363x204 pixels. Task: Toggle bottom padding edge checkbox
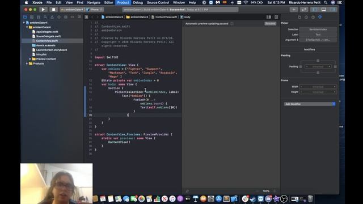(318, 73)
